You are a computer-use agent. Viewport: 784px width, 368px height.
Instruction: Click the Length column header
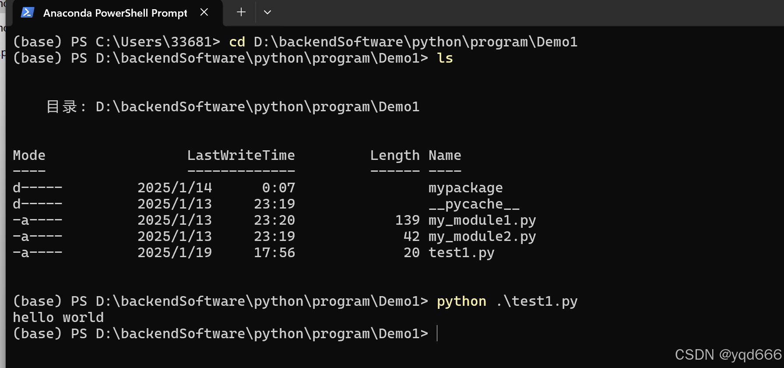coord(395,156)
